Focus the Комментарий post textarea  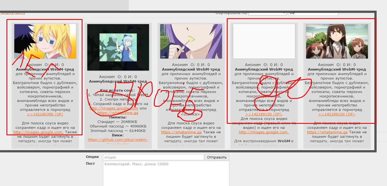166,173
